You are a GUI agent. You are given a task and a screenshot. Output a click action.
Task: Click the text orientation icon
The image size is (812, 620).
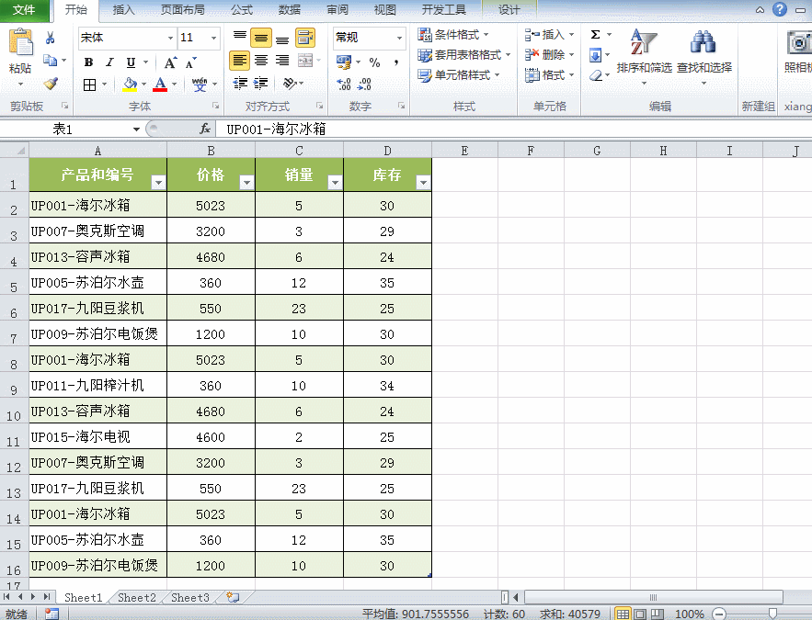[x=290, y=84]
